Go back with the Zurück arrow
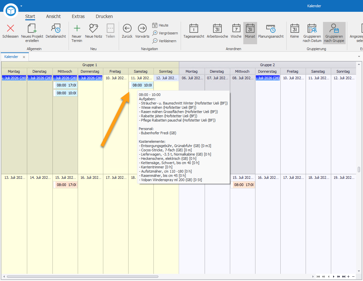Viewport: 363px width, 281px height. (127, 30)
